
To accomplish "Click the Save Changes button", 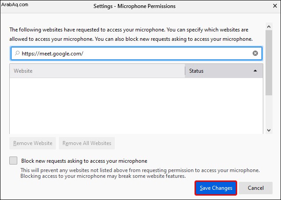I will pyautogui.click(x=216, y=188).
